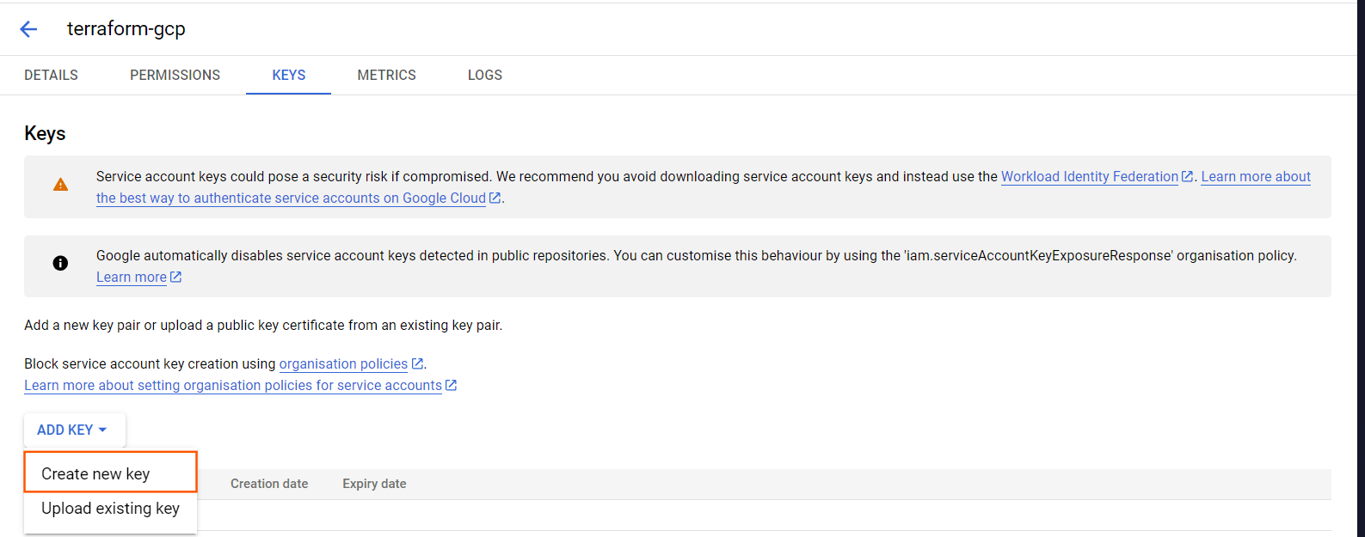Open 'Learn more about setting organisation policies' link
Screen dimensions: 1365x537
pos(232,385)
